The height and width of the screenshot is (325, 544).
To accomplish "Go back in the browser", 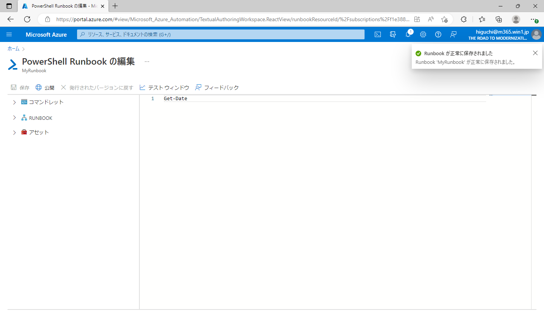I will pyautogui.click(x=11, y=19).
